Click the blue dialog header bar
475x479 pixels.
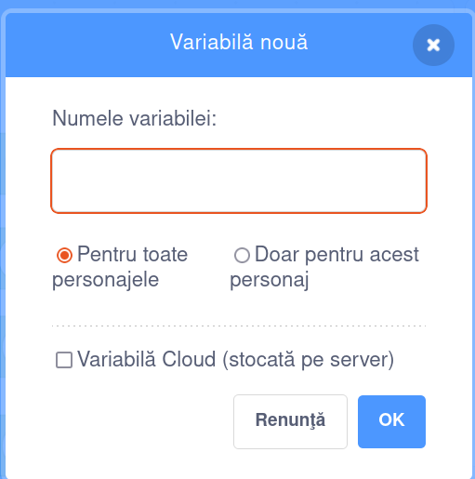coord(239,45)
